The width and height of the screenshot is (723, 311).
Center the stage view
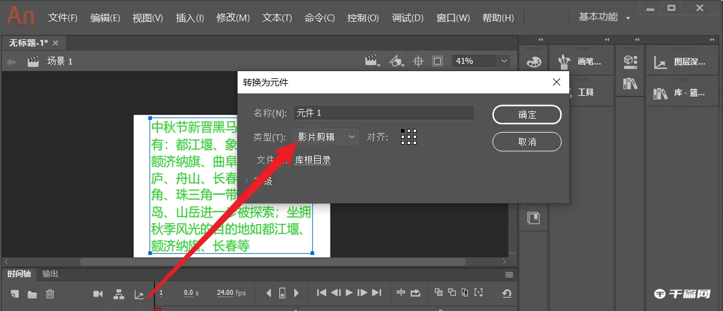(x=418, y=61)
